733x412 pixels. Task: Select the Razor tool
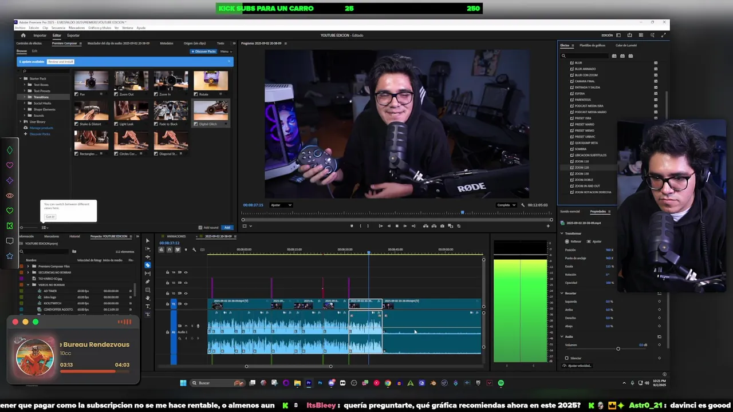[147, 265]
